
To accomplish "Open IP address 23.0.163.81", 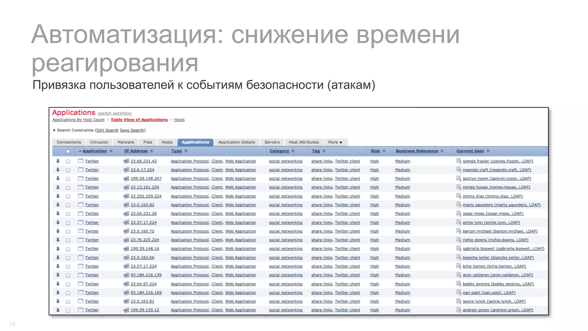I will point(142,301).
